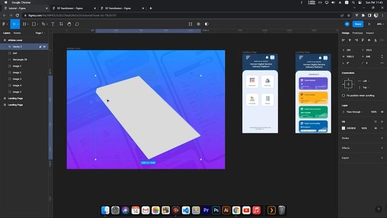
Task: Toggle lock on Vector 2 layer
Action: (x=41, y=47)
